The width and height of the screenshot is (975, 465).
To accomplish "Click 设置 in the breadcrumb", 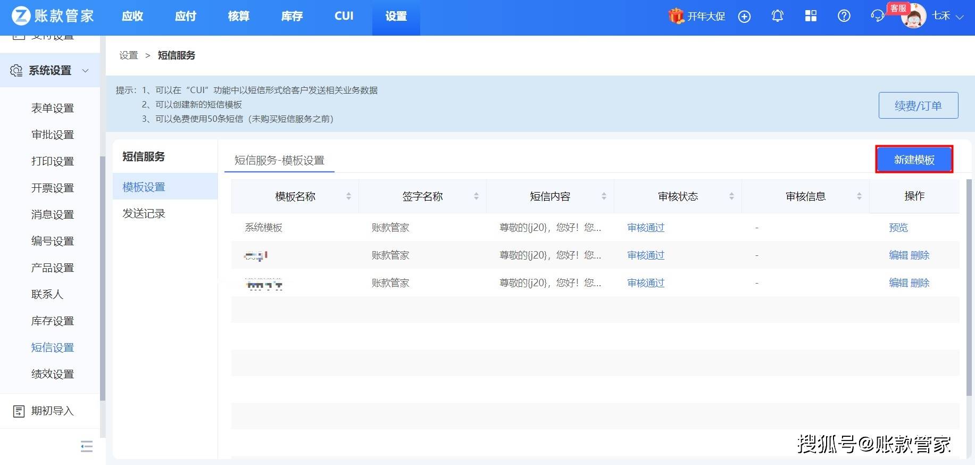I will tap(129, 55).
